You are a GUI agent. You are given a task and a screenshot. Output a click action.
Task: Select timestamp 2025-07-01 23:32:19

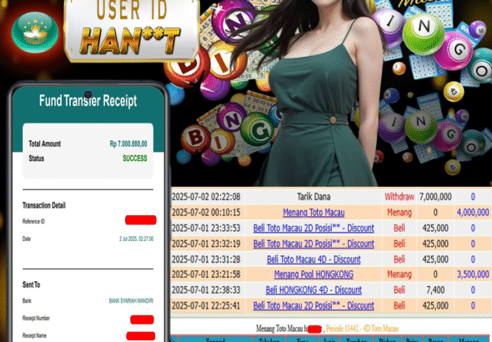(206, 244)
